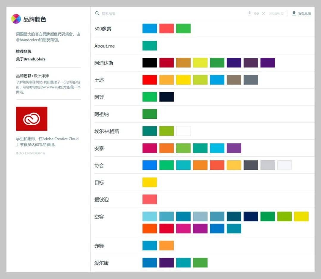Screen dimensions: 321x279
Task: Click the black swatch of 阿登
Action: pos(166,97)
